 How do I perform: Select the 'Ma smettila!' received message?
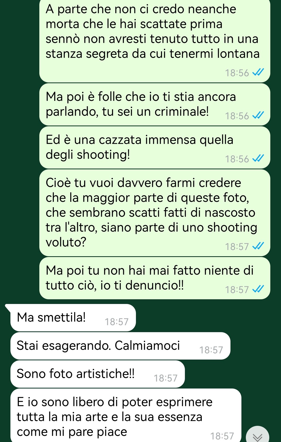coord(73,318)
